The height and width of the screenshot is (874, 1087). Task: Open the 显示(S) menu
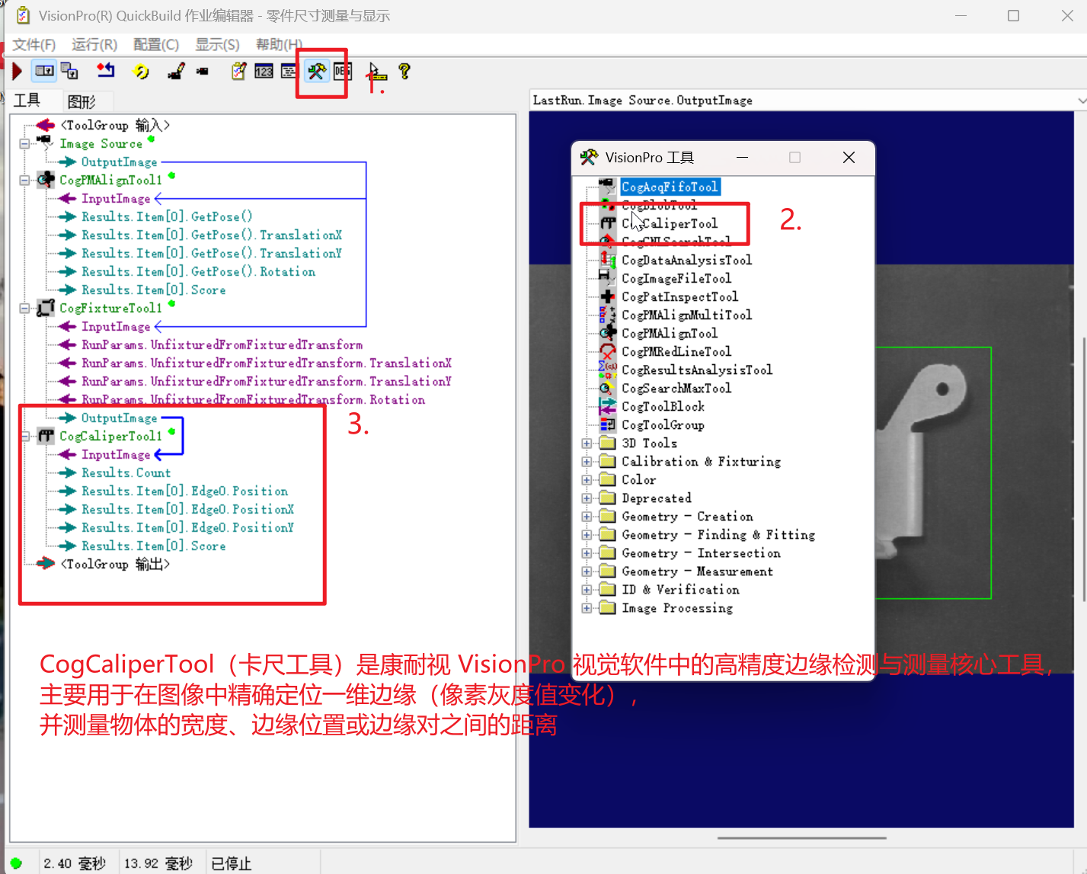[x=217, y=44]
